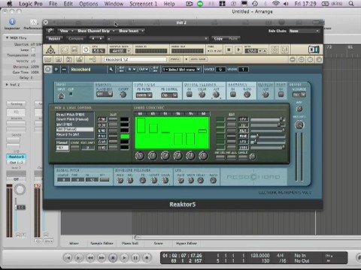Viewport: 361px width, 270px height.
Task: Click the volume icon in menu bar
Action: point(286,4)
